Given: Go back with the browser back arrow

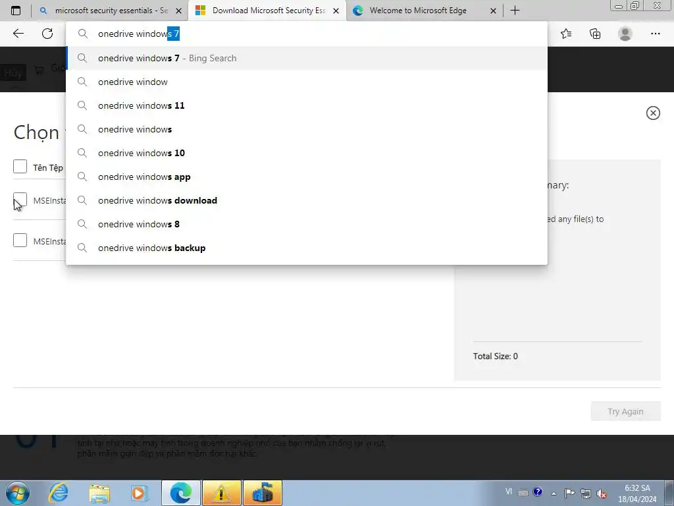Looking at the screenshot, I should pos(18,34).
